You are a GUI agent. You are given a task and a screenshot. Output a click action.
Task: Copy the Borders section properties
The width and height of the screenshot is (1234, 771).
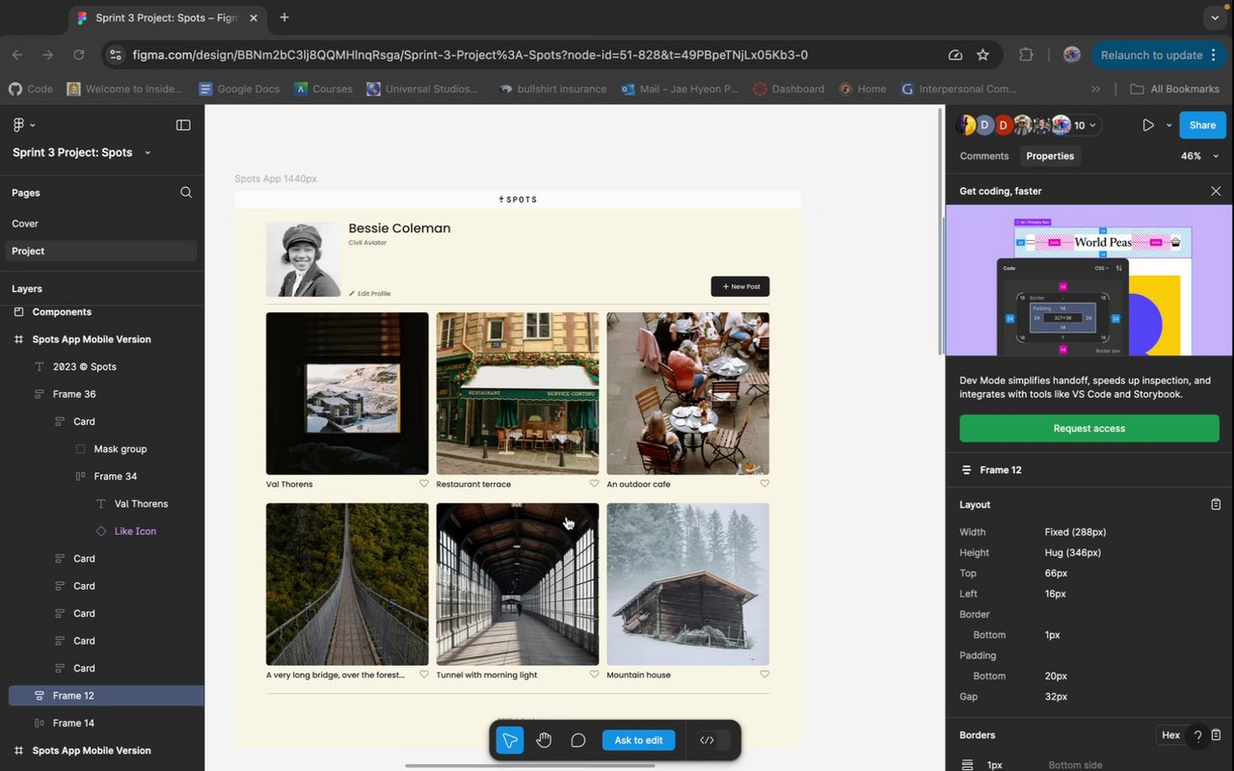(1217, 735)
